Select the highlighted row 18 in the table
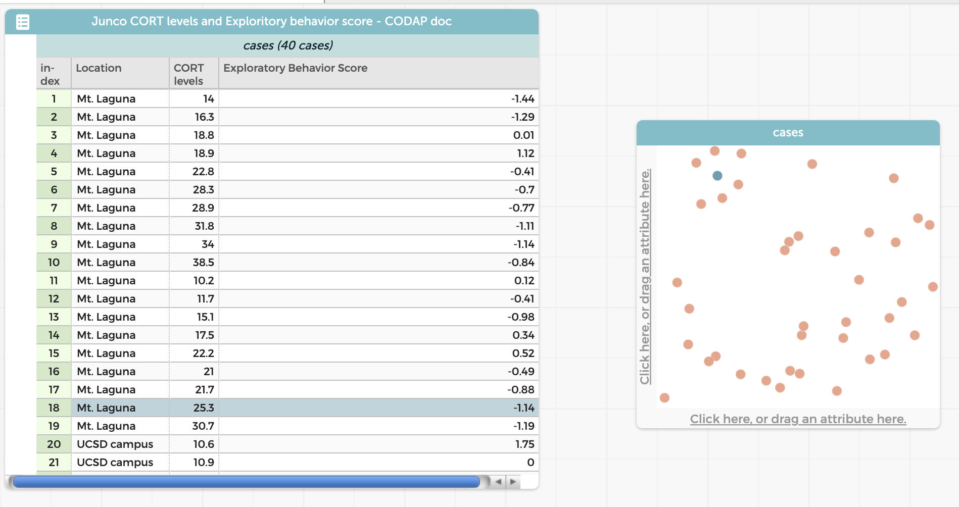The height and width of the screenshot is (507, 959). click(x=253, y=408)
